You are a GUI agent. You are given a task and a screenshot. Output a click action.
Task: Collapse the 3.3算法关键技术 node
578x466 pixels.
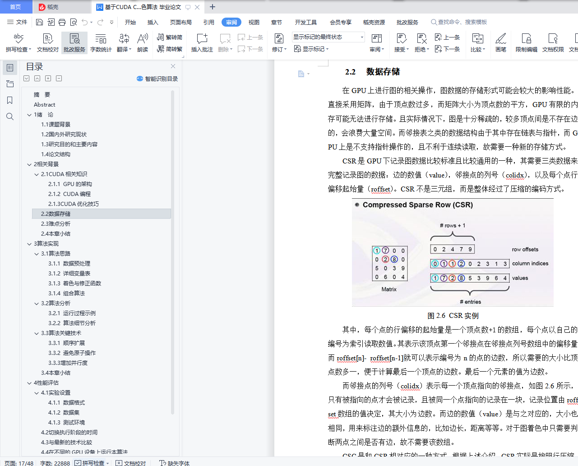tap(37, 333)
